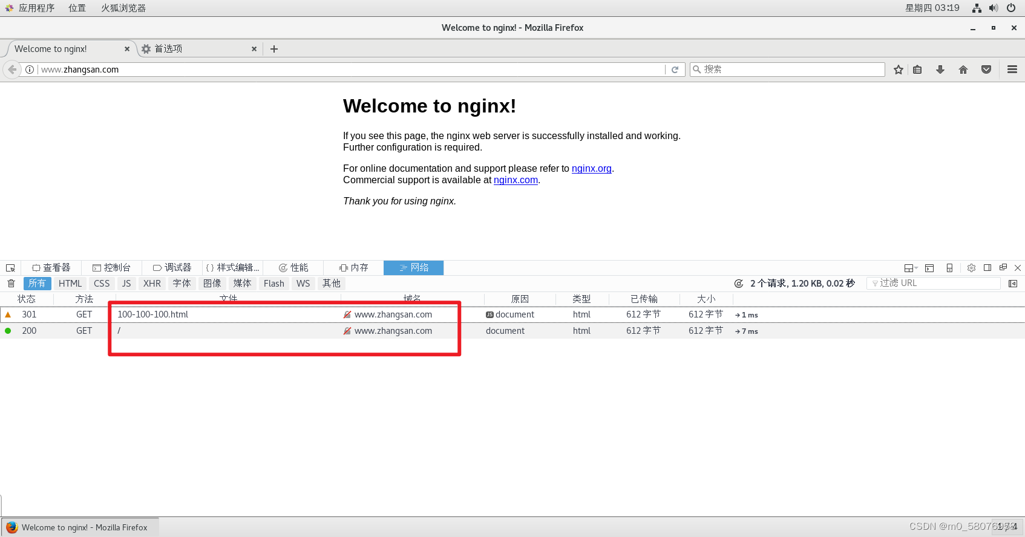Click the browser back arrow button
Image resolution: width=1025 pixels, height=537 pixels.
(12, 70)
